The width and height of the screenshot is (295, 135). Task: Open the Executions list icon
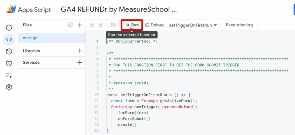tap(9, 75)
